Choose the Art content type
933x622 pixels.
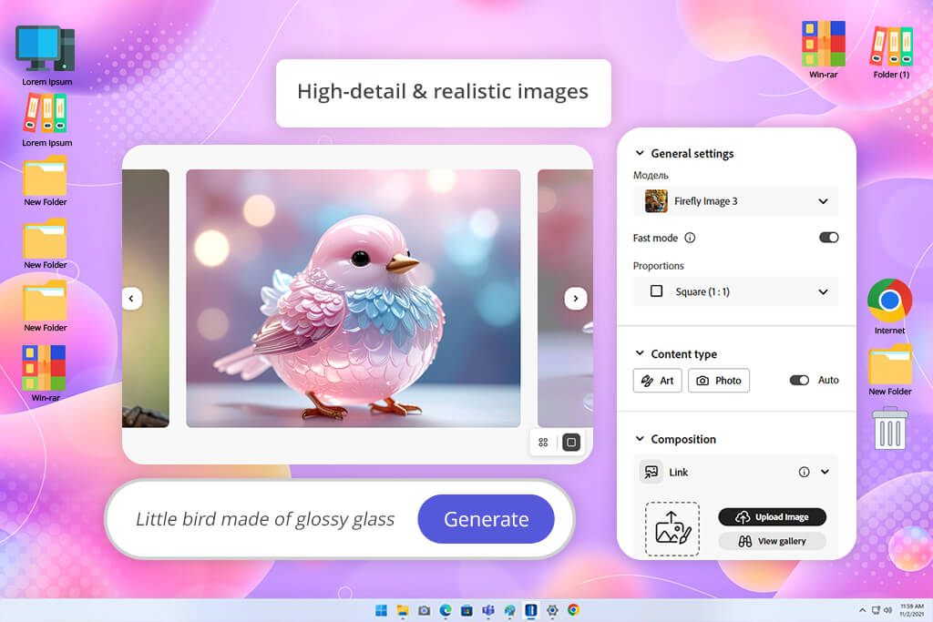(658, 381)
